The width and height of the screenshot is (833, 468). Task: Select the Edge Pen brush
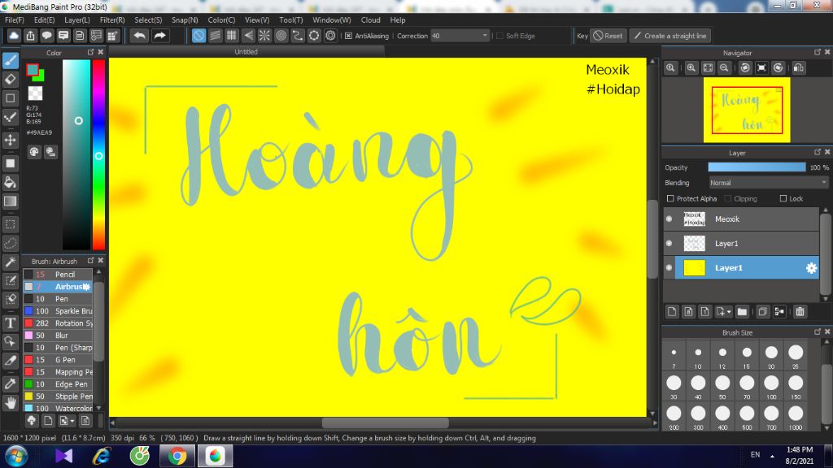[58, 384]
